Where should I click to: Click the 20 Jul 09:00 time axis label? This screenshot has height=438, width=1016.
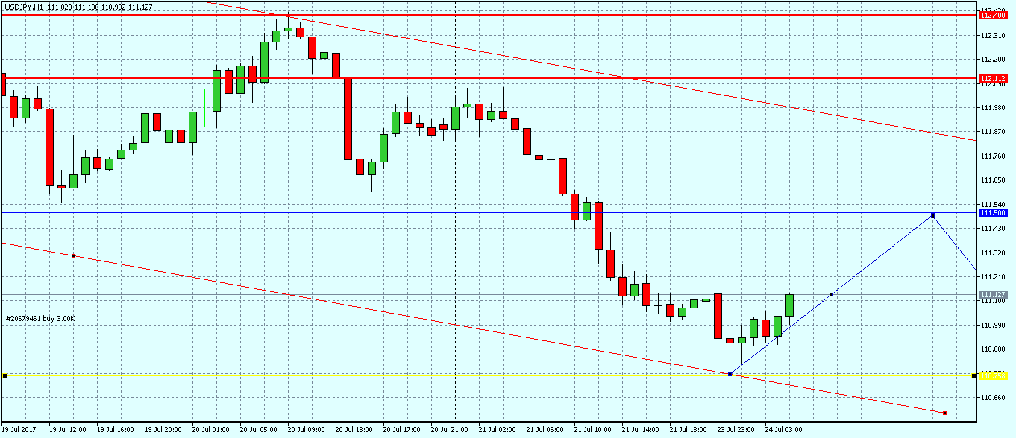coord(305,430)
